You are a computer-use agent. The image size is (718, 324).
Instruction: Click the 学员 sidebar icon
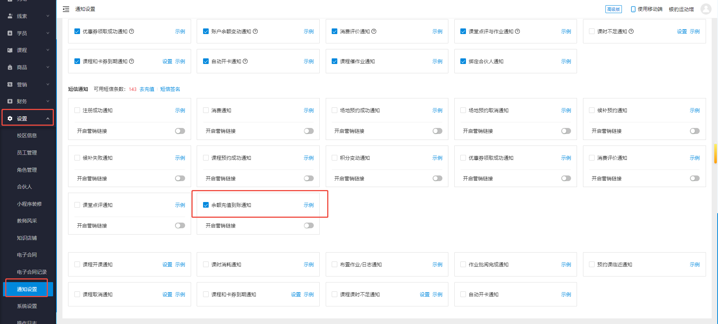(10, 33)
